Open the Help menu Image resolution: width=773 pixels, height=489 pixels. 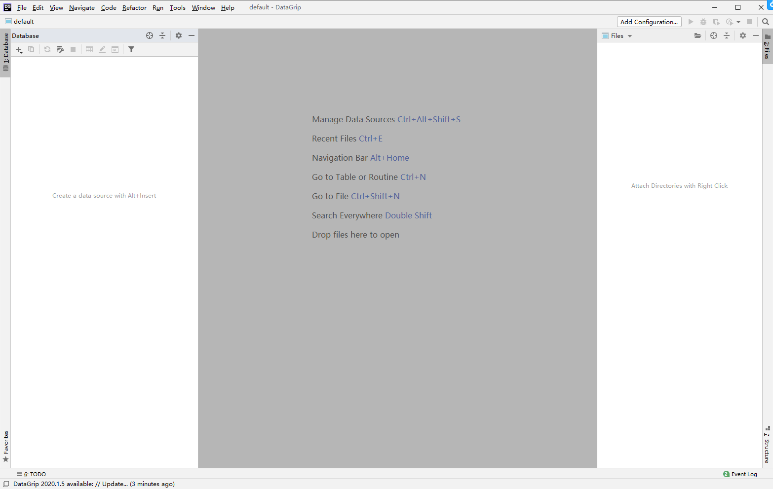(228, 7)
